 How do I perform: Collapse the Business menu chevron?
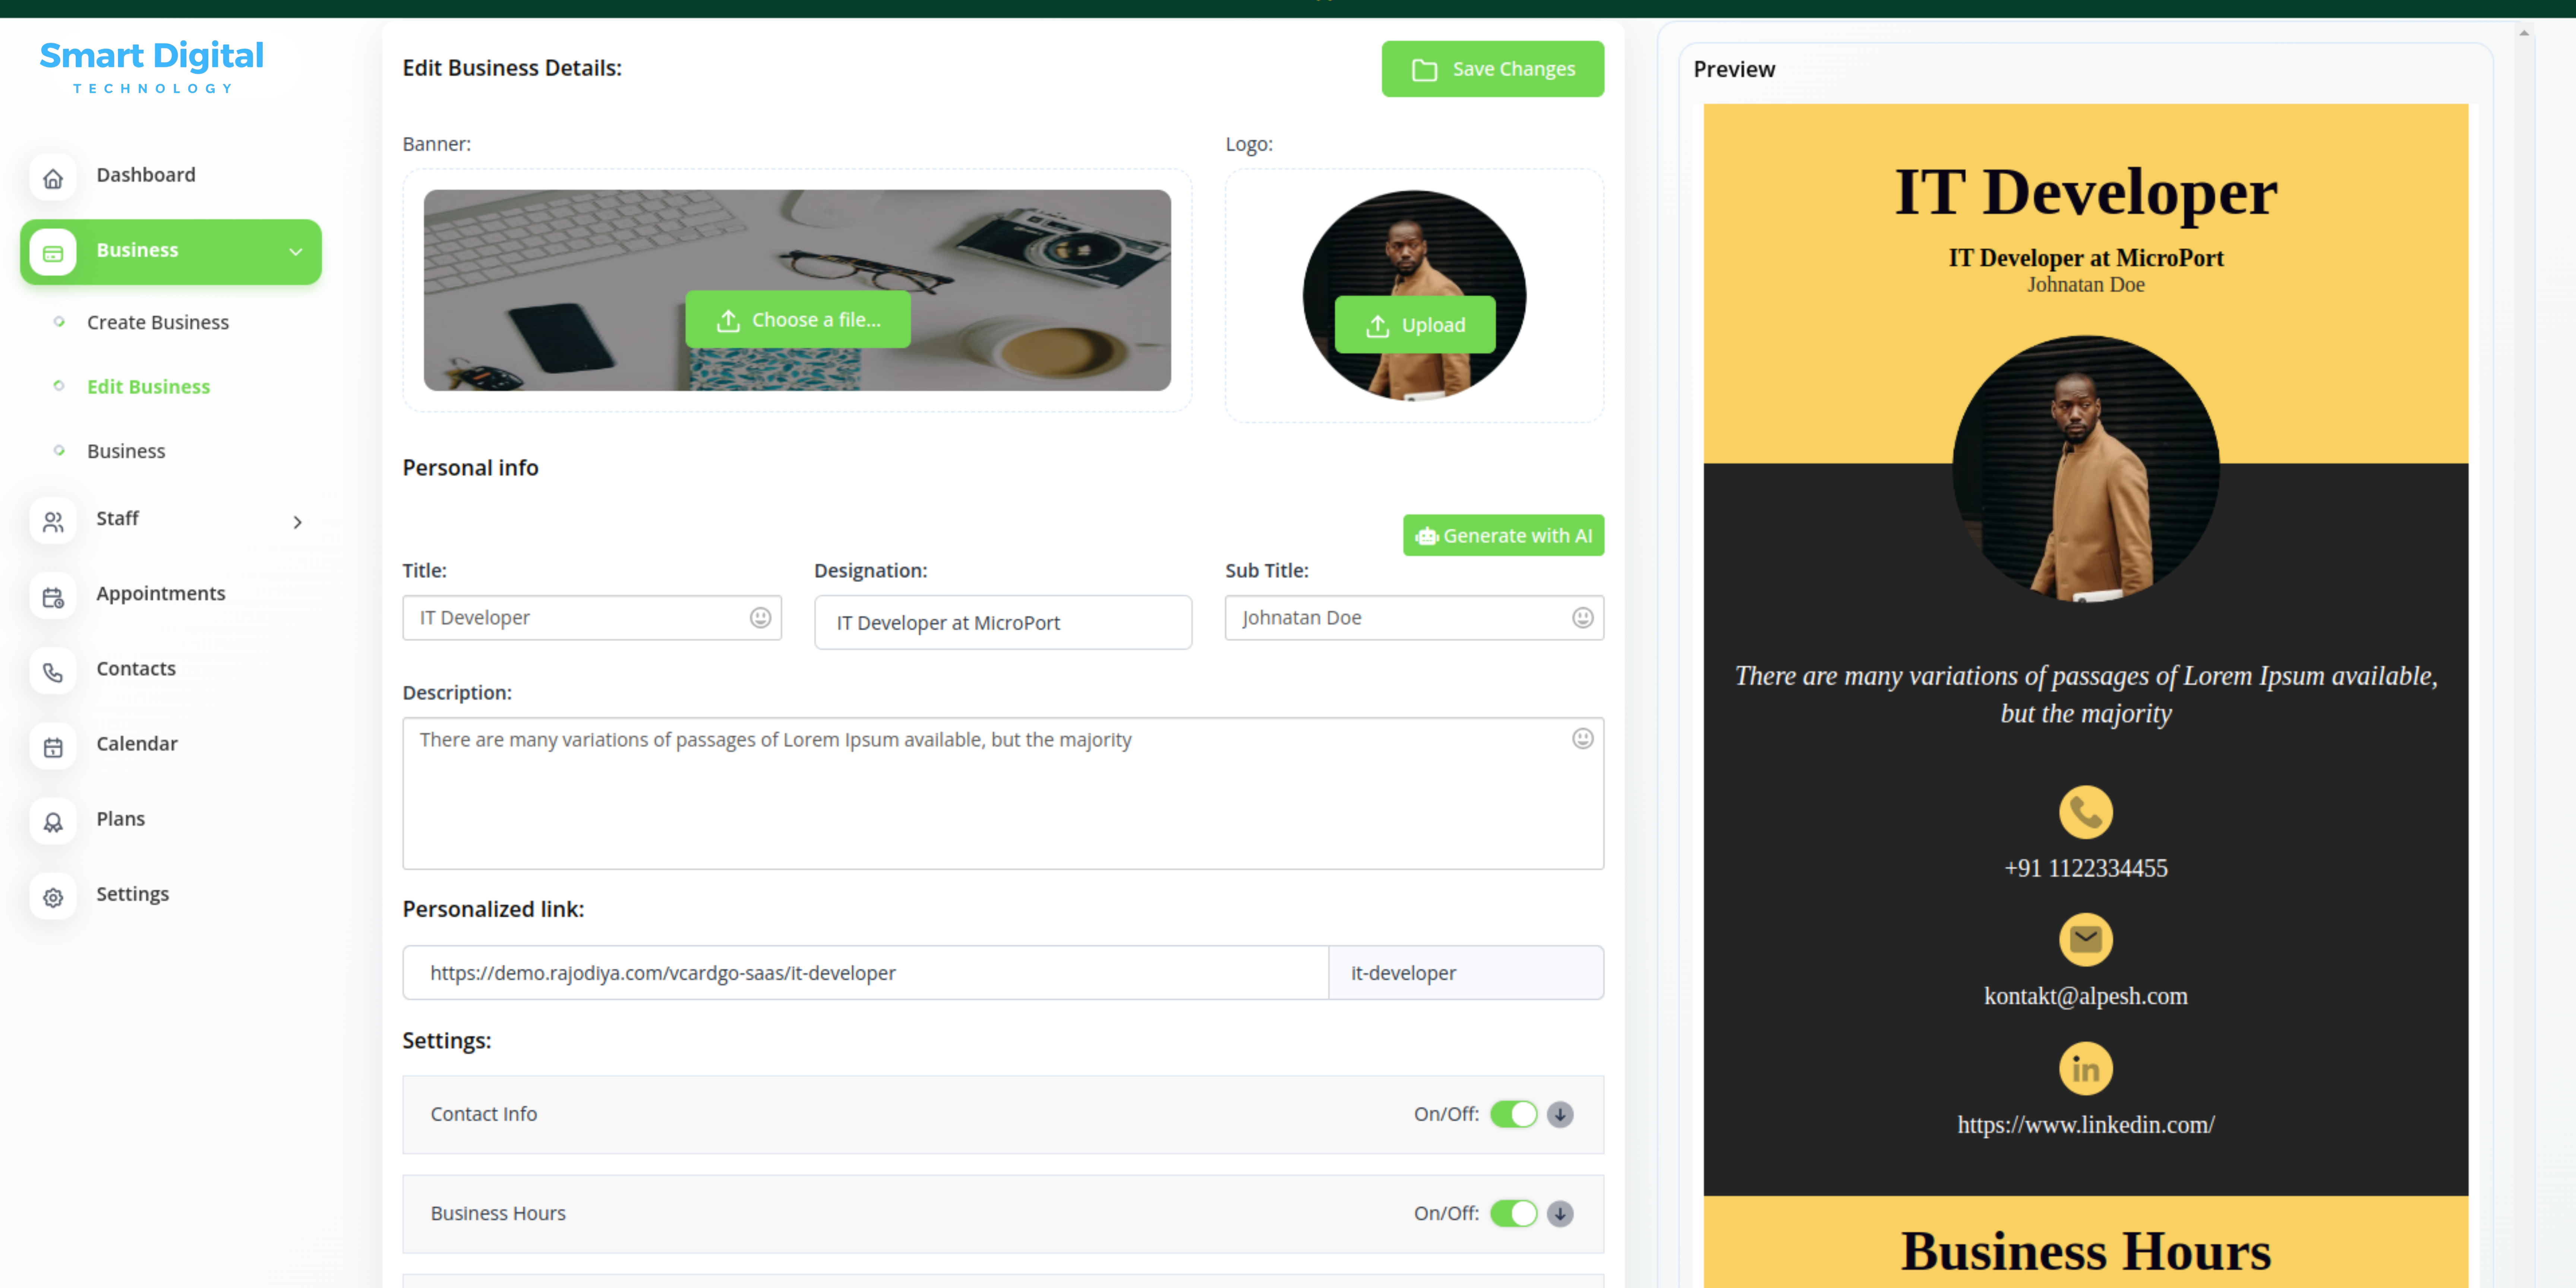point(296,252)
